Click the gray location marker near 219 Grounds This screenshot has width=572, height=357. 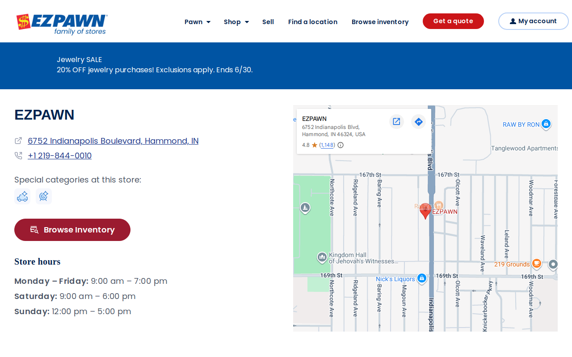(x=553, y=265)
